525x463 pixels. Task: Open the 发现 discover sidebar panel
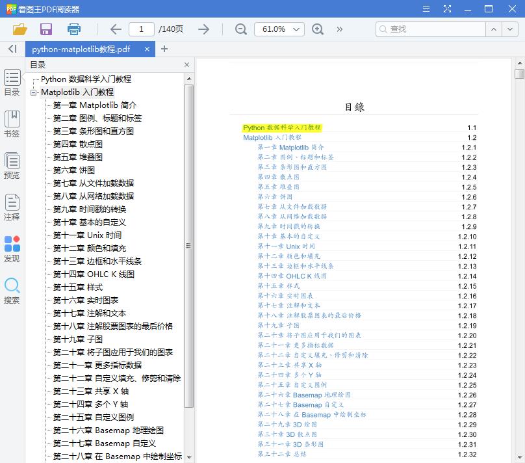[12, 249]
